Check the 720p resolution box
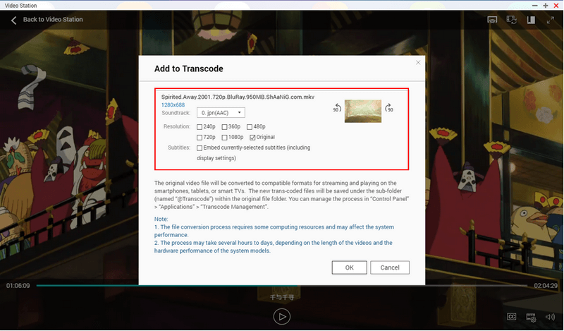Image resolution: width=564 pixels, height=331 pixels. (x=200, y=137)
